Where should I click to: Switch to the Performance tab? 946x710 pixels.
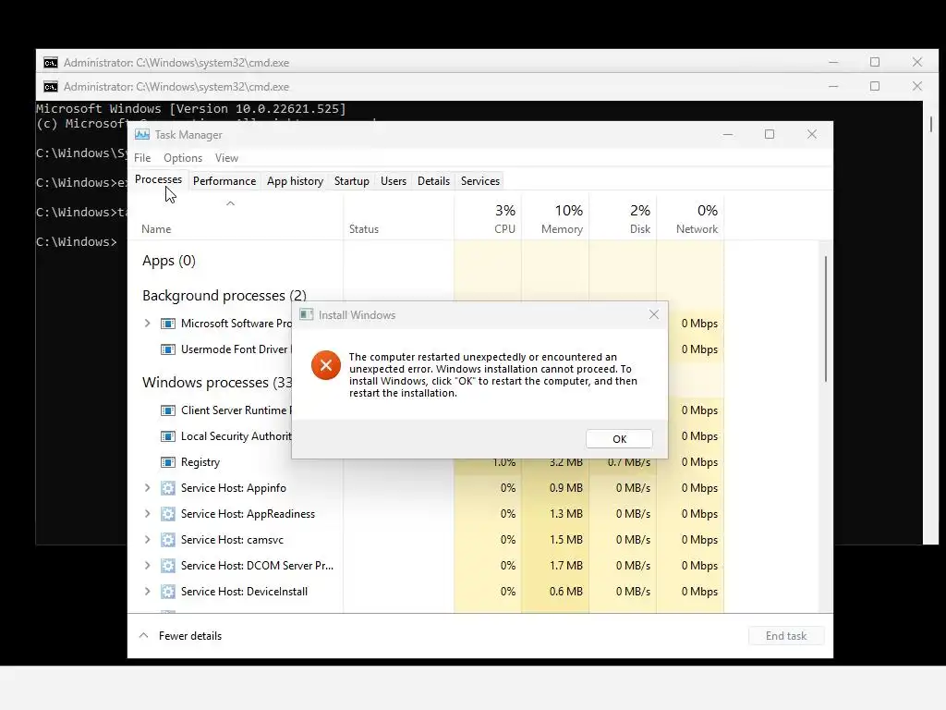pyautogui.click(x=224, y=181)
